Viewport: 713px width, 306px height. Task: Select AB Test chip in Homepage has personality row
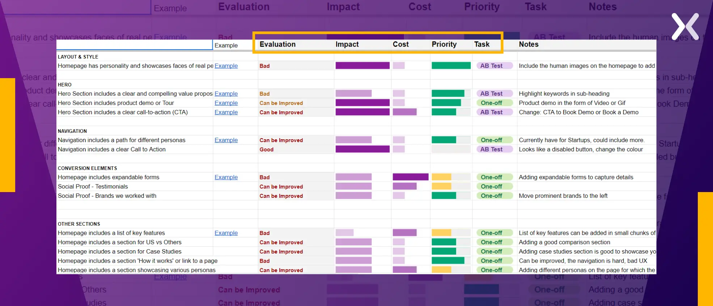(494, 66)
